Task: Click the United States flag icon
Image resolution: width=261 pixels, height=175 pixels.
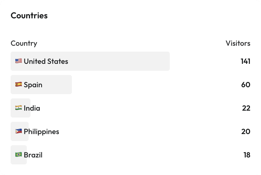Action: pos(18,61)
